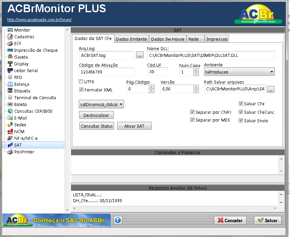The image size is (290, 237).
Task: Click the Comandos a Processar scroll-up arrow
Action: [x=281, y=159]
